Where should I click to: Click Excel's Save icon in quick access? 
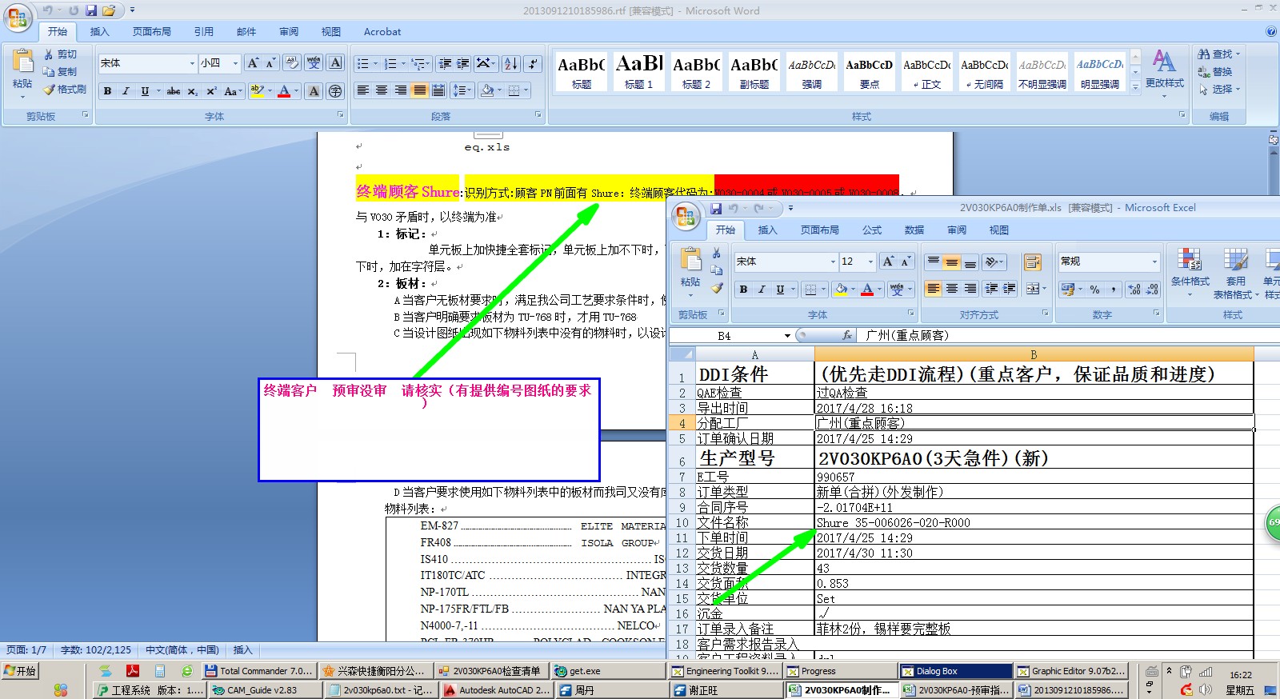click(716, 209)
